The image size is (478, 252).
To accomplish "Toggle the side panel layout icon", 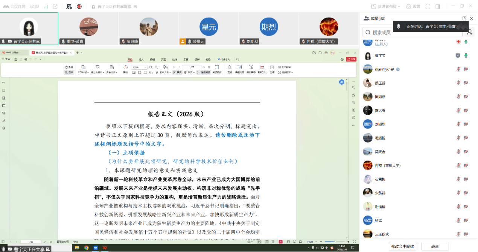I will [438, 6].
